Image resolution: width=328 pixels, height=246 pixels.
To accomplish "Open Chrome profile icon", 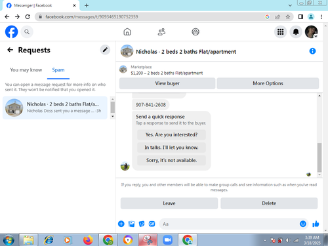I will [x=311, y=17].
